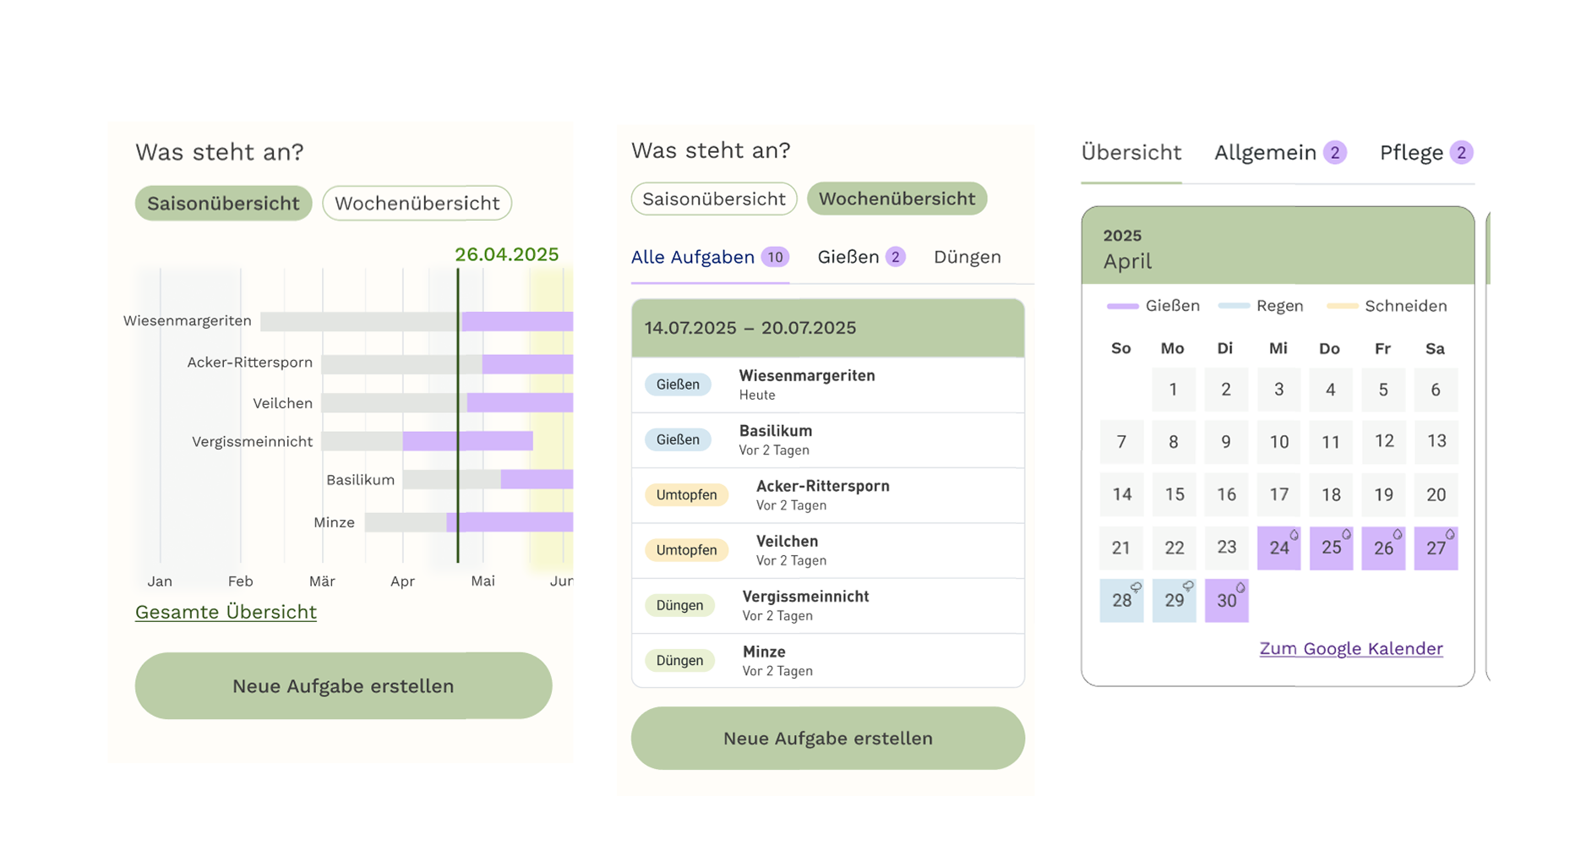Switch to Wochenübersicht in the left panel
Viewport: 1575px width, 862px height.
pos(417,204)
